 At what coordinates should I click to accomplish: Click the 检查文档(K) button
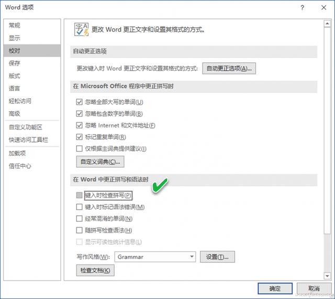(95, 270)
